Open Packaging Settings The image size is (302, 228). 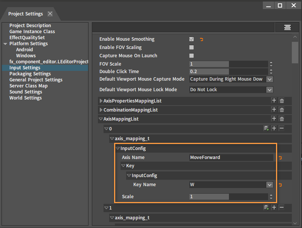[30, 73]
